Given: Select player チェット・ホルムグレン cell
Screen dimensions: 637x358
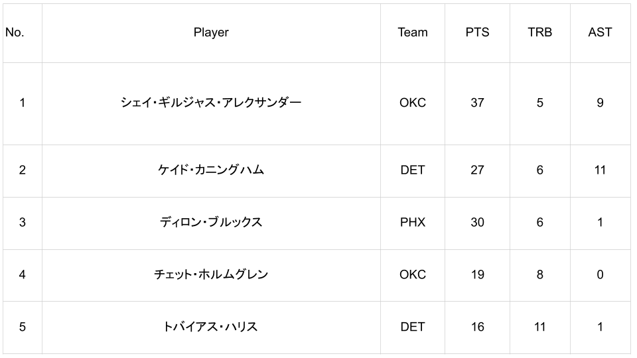Looking at the screenshot, I should (211, 274).
